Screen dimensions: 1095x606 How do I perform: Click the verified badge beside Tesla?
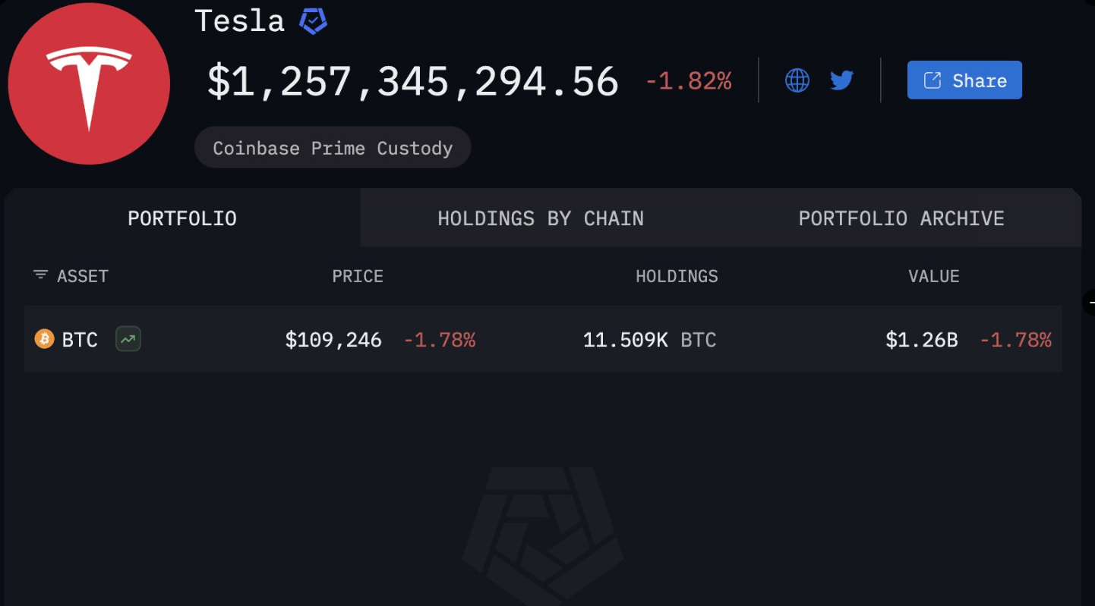[313, 20]
